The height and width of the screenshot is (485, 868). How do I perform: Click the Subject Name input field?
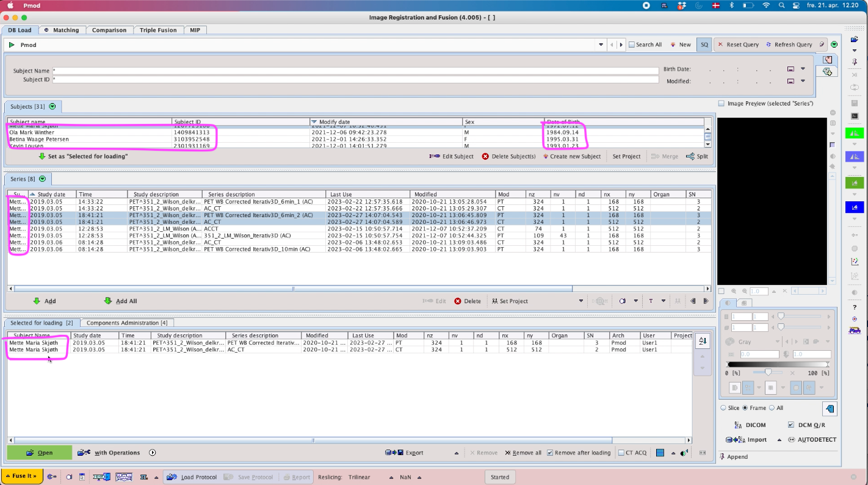click(355, 71)
